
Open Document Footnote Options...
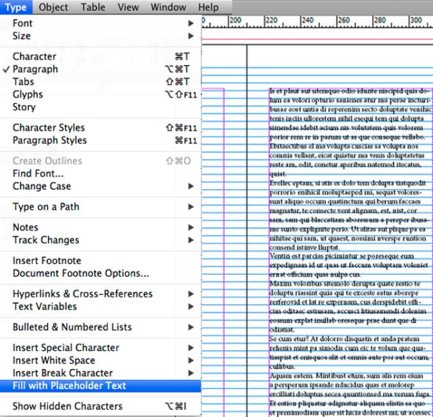(80, 273)
